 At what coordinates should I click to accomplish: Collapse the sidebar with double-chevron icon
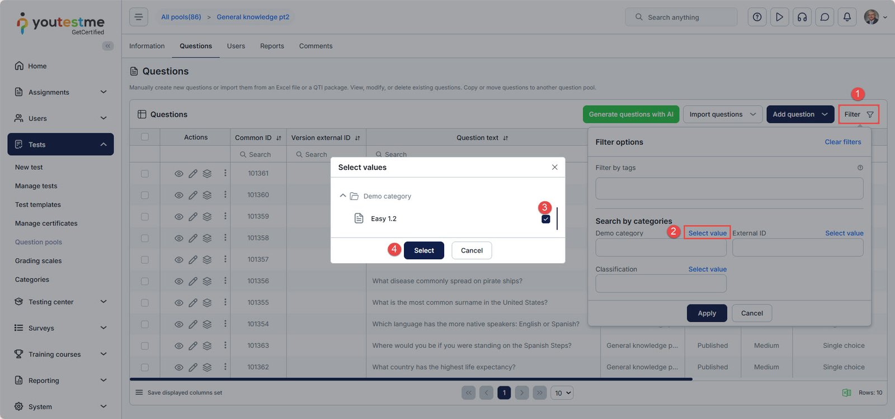tap(108, 46)
